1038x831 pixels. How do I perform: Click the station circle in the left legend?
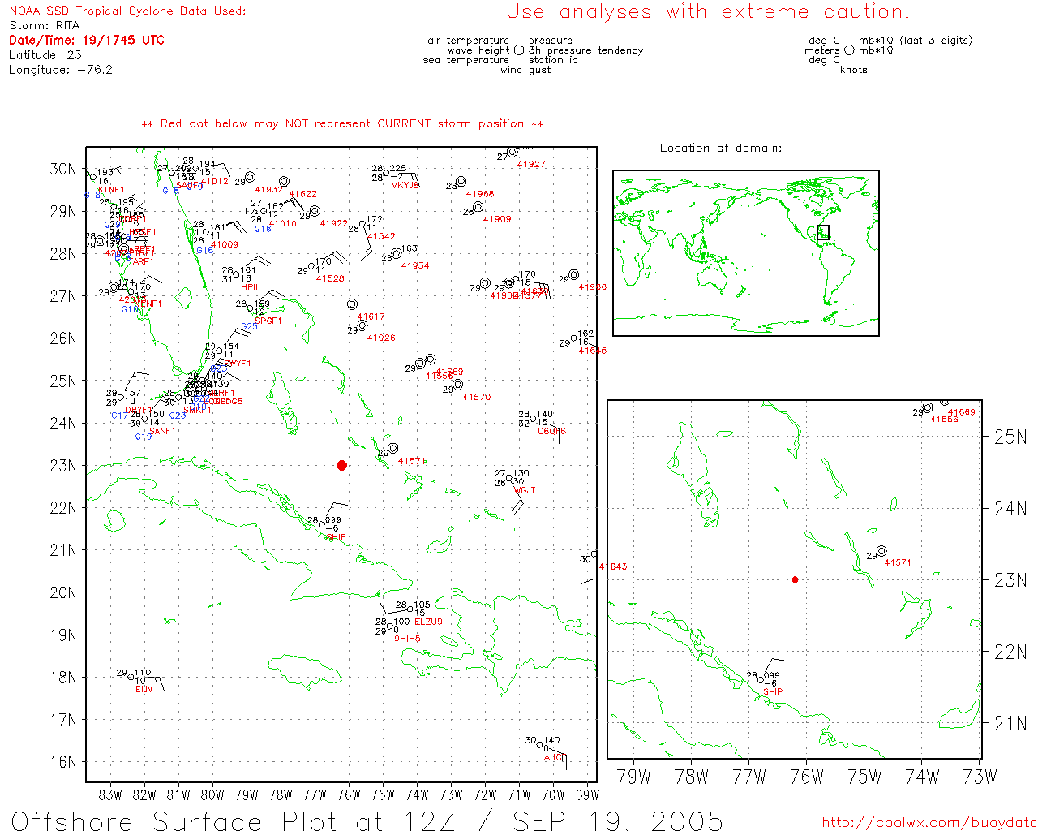click(519, 50)
